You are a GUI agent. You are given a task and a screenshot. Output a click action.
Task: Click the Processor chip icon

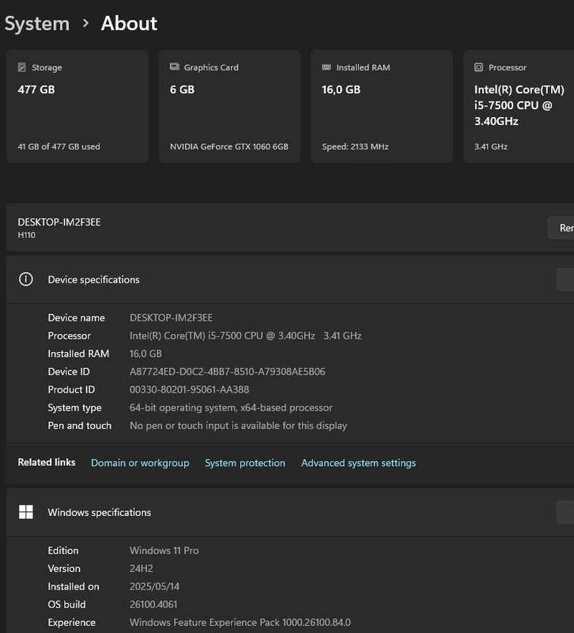pos(478,67)
